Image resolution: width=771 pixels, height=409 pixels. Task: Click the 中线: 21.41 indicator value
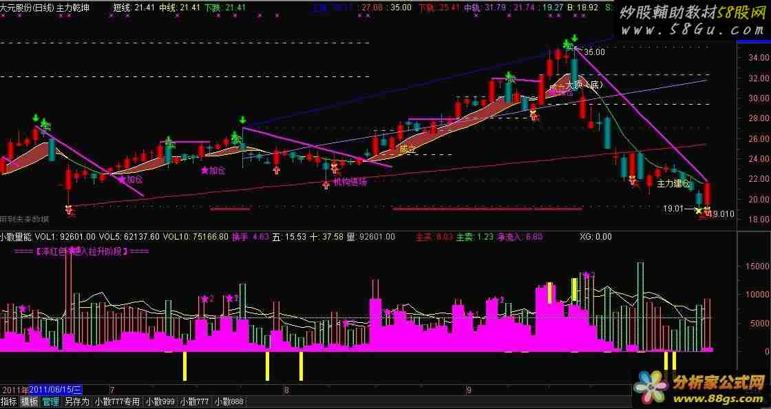point(180,8)
